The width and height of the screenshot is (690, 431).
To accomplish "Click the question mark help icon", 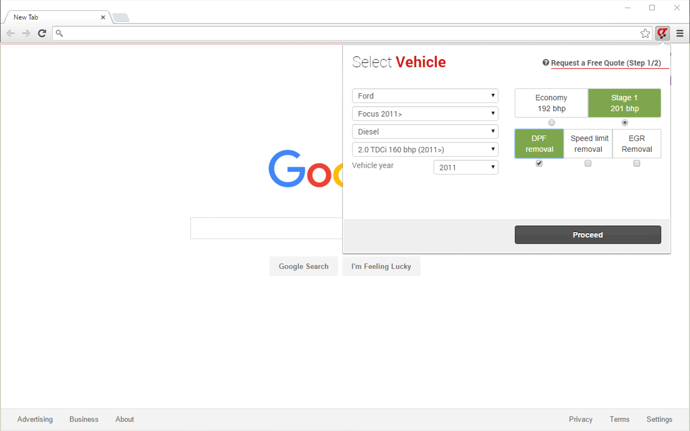I will pos(546,62).
